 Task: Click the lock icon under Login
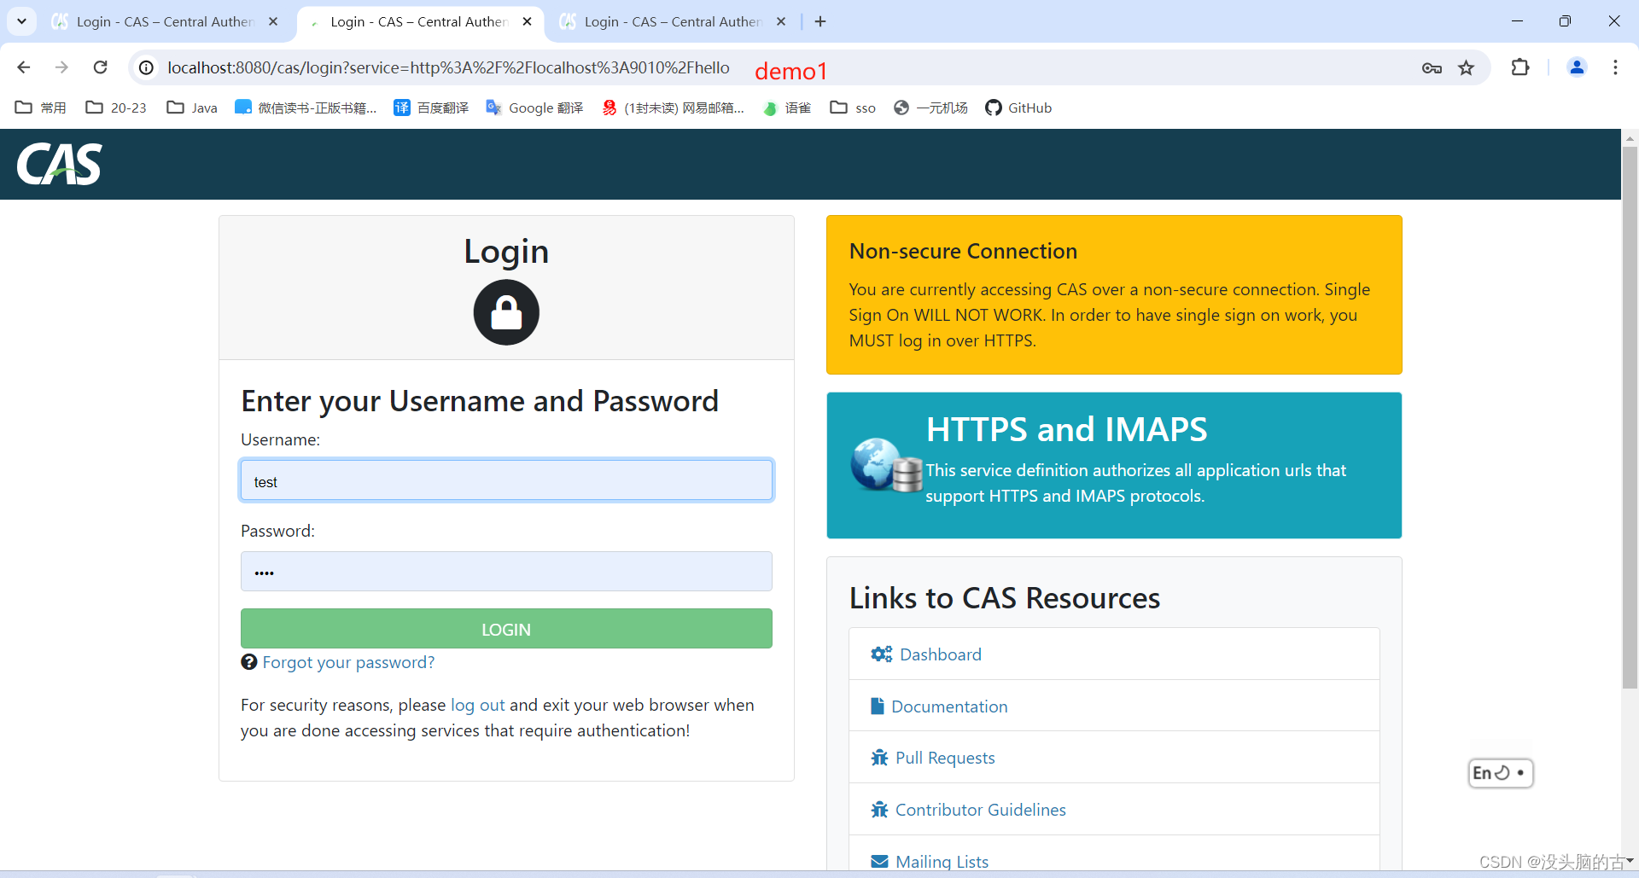506,312
